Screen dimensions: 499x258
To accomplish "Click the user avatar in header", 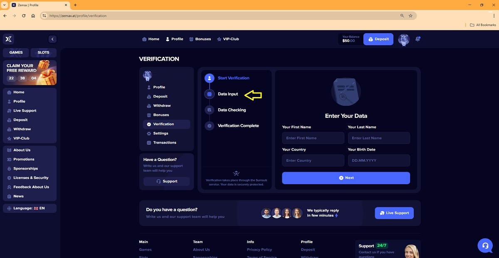I will point(403,39).
